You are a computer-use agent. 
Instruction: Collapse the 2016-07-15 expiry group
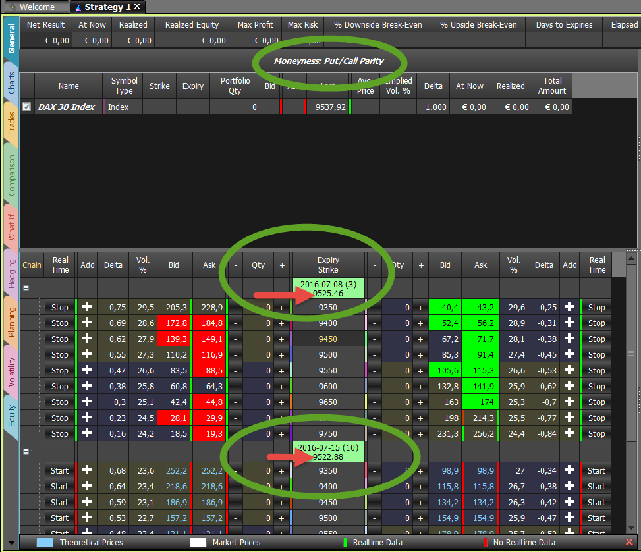tap(26, 451)
